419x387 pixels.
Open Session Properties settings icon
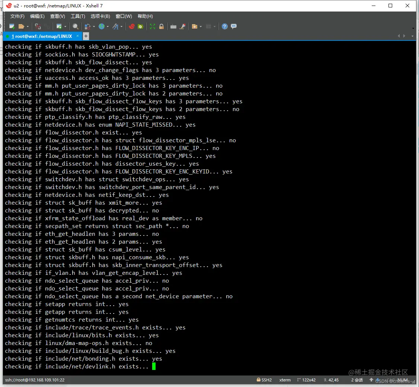59,26
